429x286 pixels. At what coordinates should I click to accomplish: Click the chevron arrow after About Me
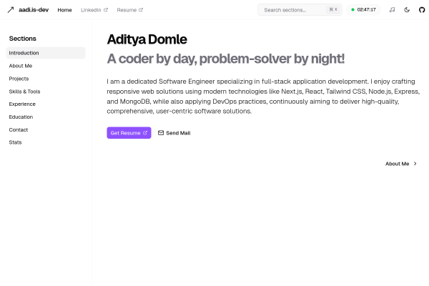pos(415,164)
